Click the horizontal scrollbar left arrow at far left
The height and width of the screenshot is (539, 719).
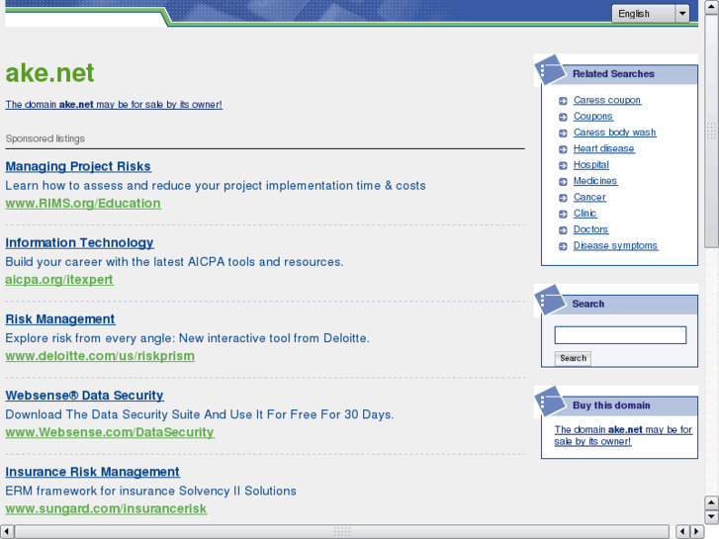pyautogui.click(x=6, y=531)
